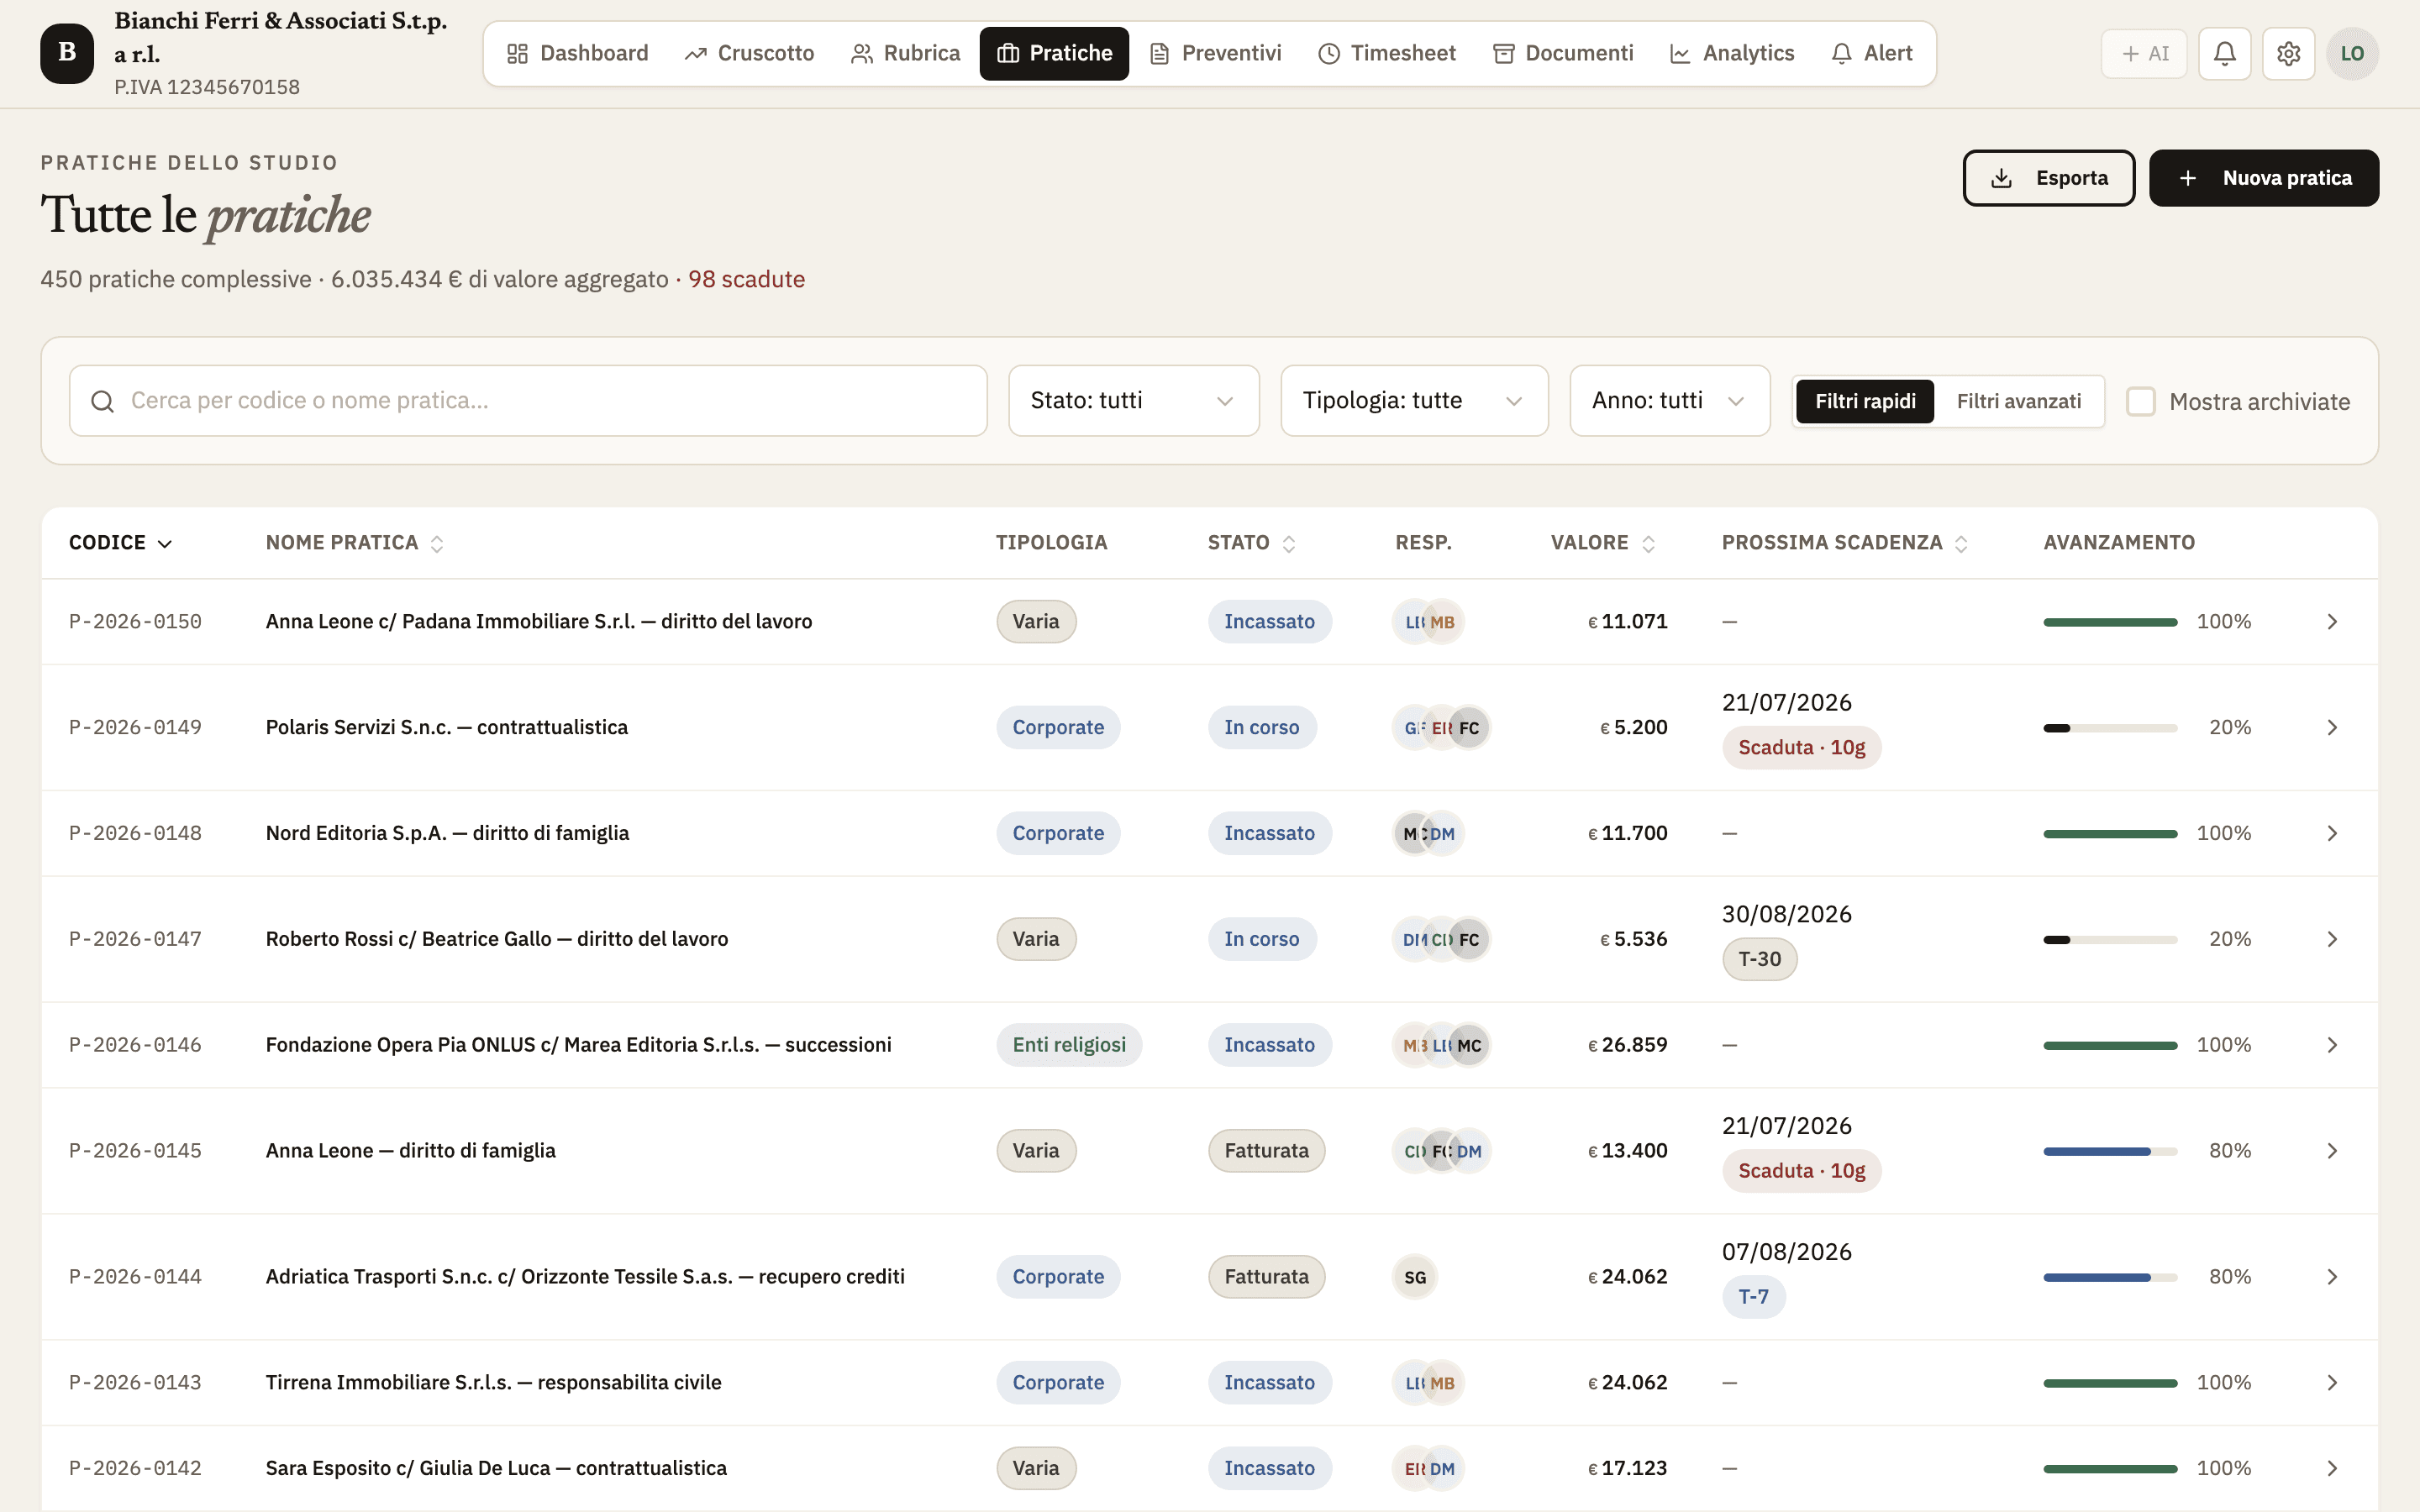Open row P-2026-0147 chevron arrow

click(2332, 939)
